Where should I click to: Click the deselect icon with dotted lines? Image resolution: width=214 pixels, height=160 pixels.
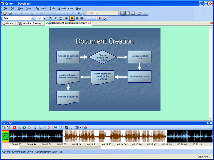(60, 127)
